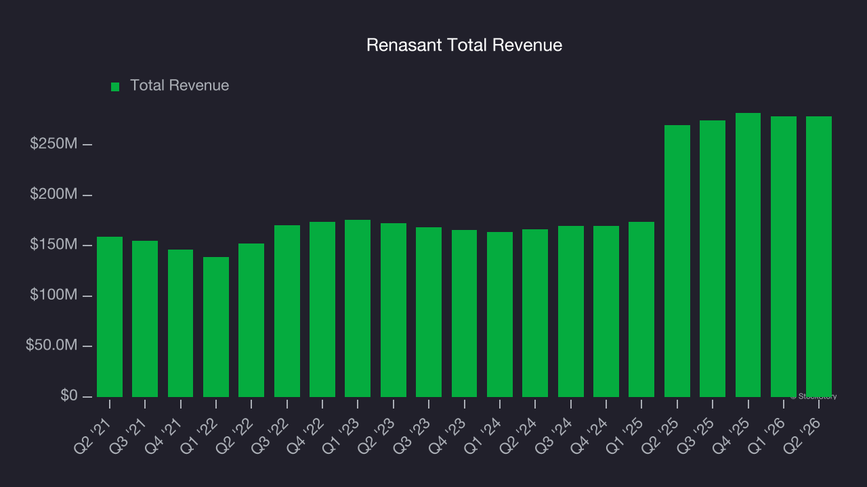The height and width of the screenshot is (487, 867).
Task: Select the Q3 '25 revenue bar
Action: (x=713, y=258)
